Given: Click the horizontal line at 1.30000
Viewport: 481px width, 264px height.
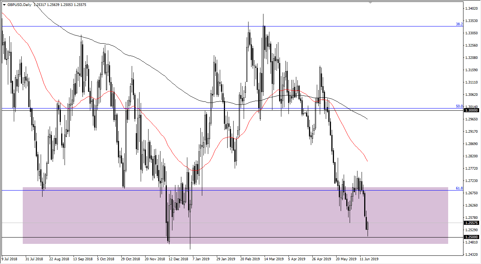Looking at the screenshot, I should (224, 110).
